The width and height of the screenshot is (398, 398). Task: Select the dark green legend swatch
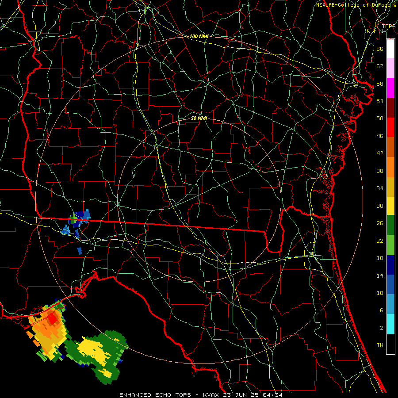[x=390, y=225]
